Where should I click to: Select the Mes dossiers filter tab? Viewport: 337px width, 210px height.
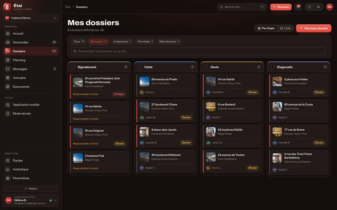coord(169,41)
